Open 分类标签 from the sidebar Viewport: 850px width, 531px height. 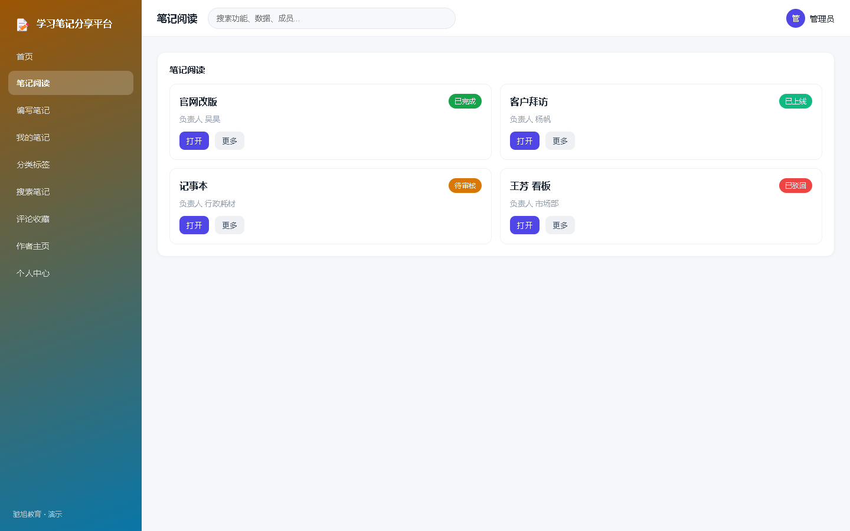pos(71,165)
